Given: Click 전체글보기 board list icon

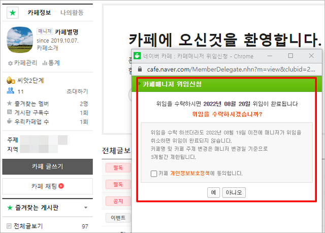Looking at the screenshot, I should [9, 226].
